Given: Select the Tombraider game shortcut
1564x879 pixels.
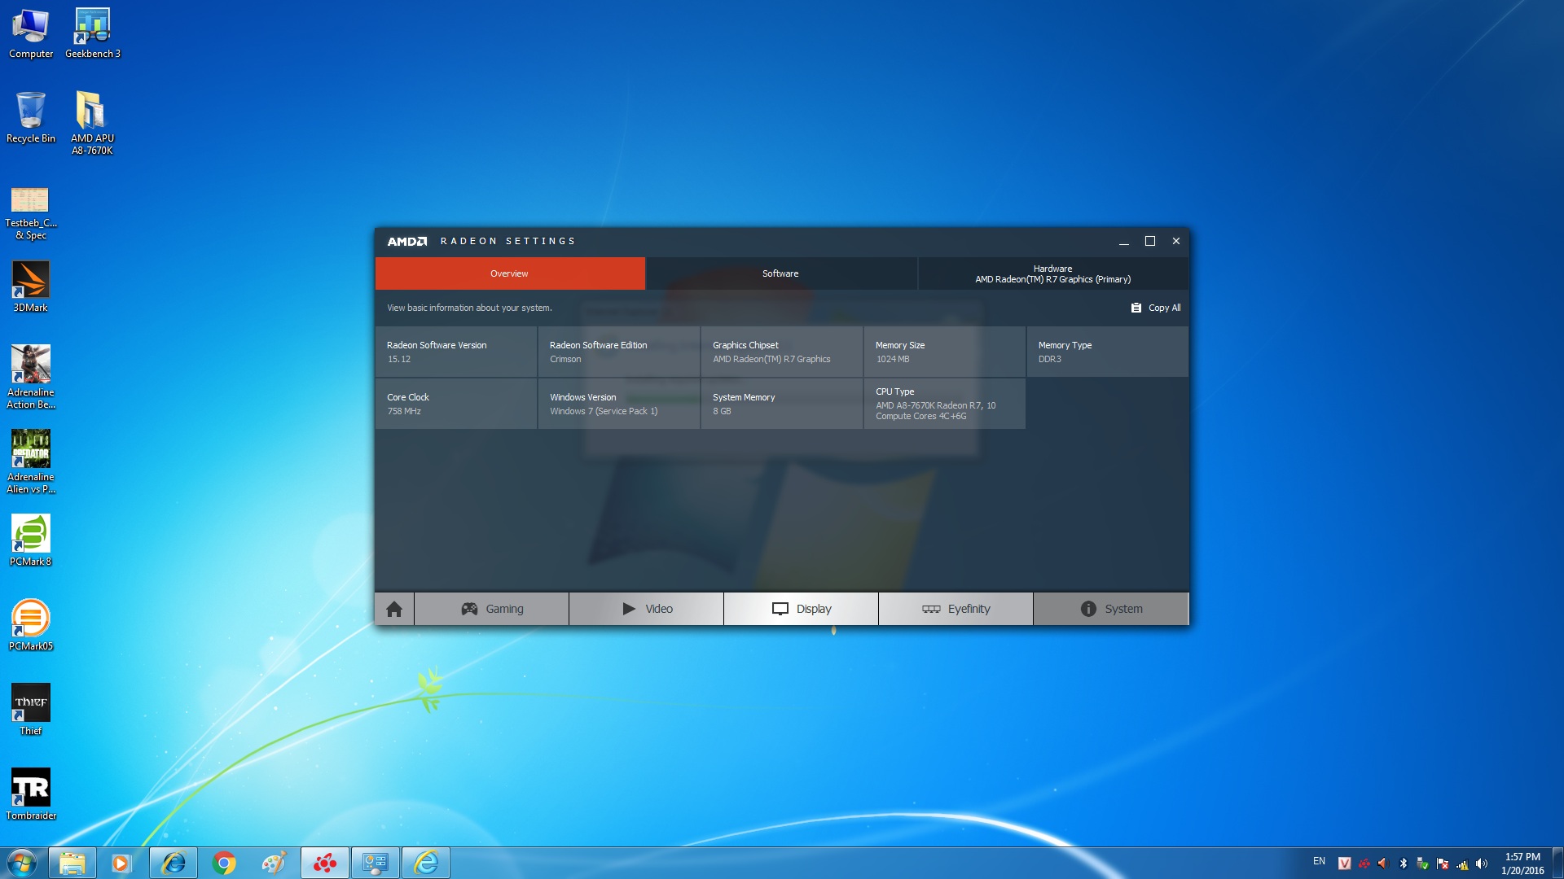Looking at the screenshot, I should point(31,794).
